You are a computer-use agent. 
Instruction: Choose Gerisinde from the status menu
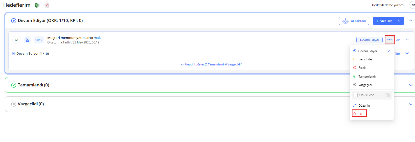(365, 59)
